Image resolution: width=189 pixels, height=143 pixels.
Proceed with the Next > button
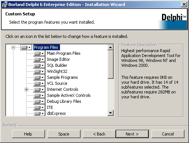(x=132, y=134)
